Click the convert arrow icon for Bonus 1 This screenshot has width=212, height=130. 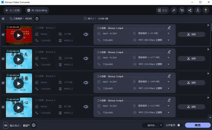pos(86,34)
